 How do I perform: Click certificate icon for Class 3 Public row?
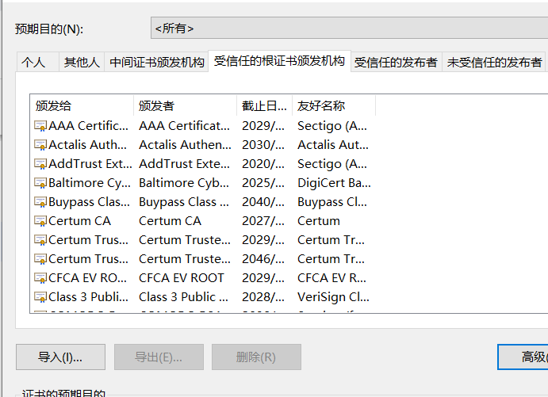[40, 297]
